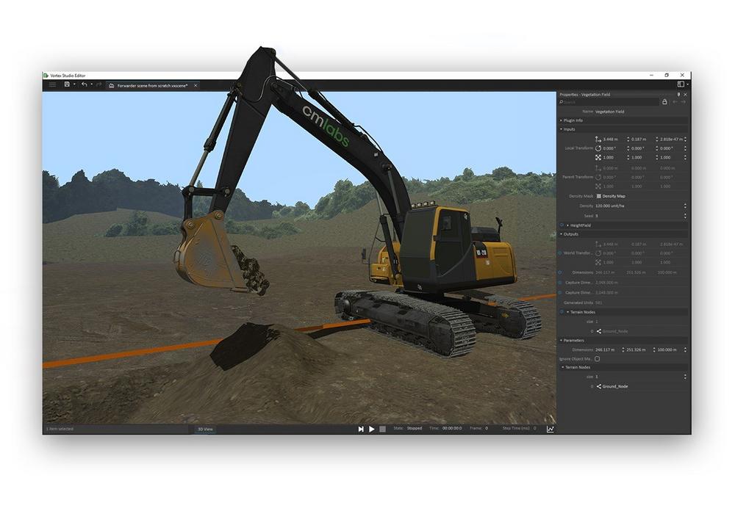Select the excavator cab in 3D view
This screenshot has height=511, width=735.
tap(436, 250)
